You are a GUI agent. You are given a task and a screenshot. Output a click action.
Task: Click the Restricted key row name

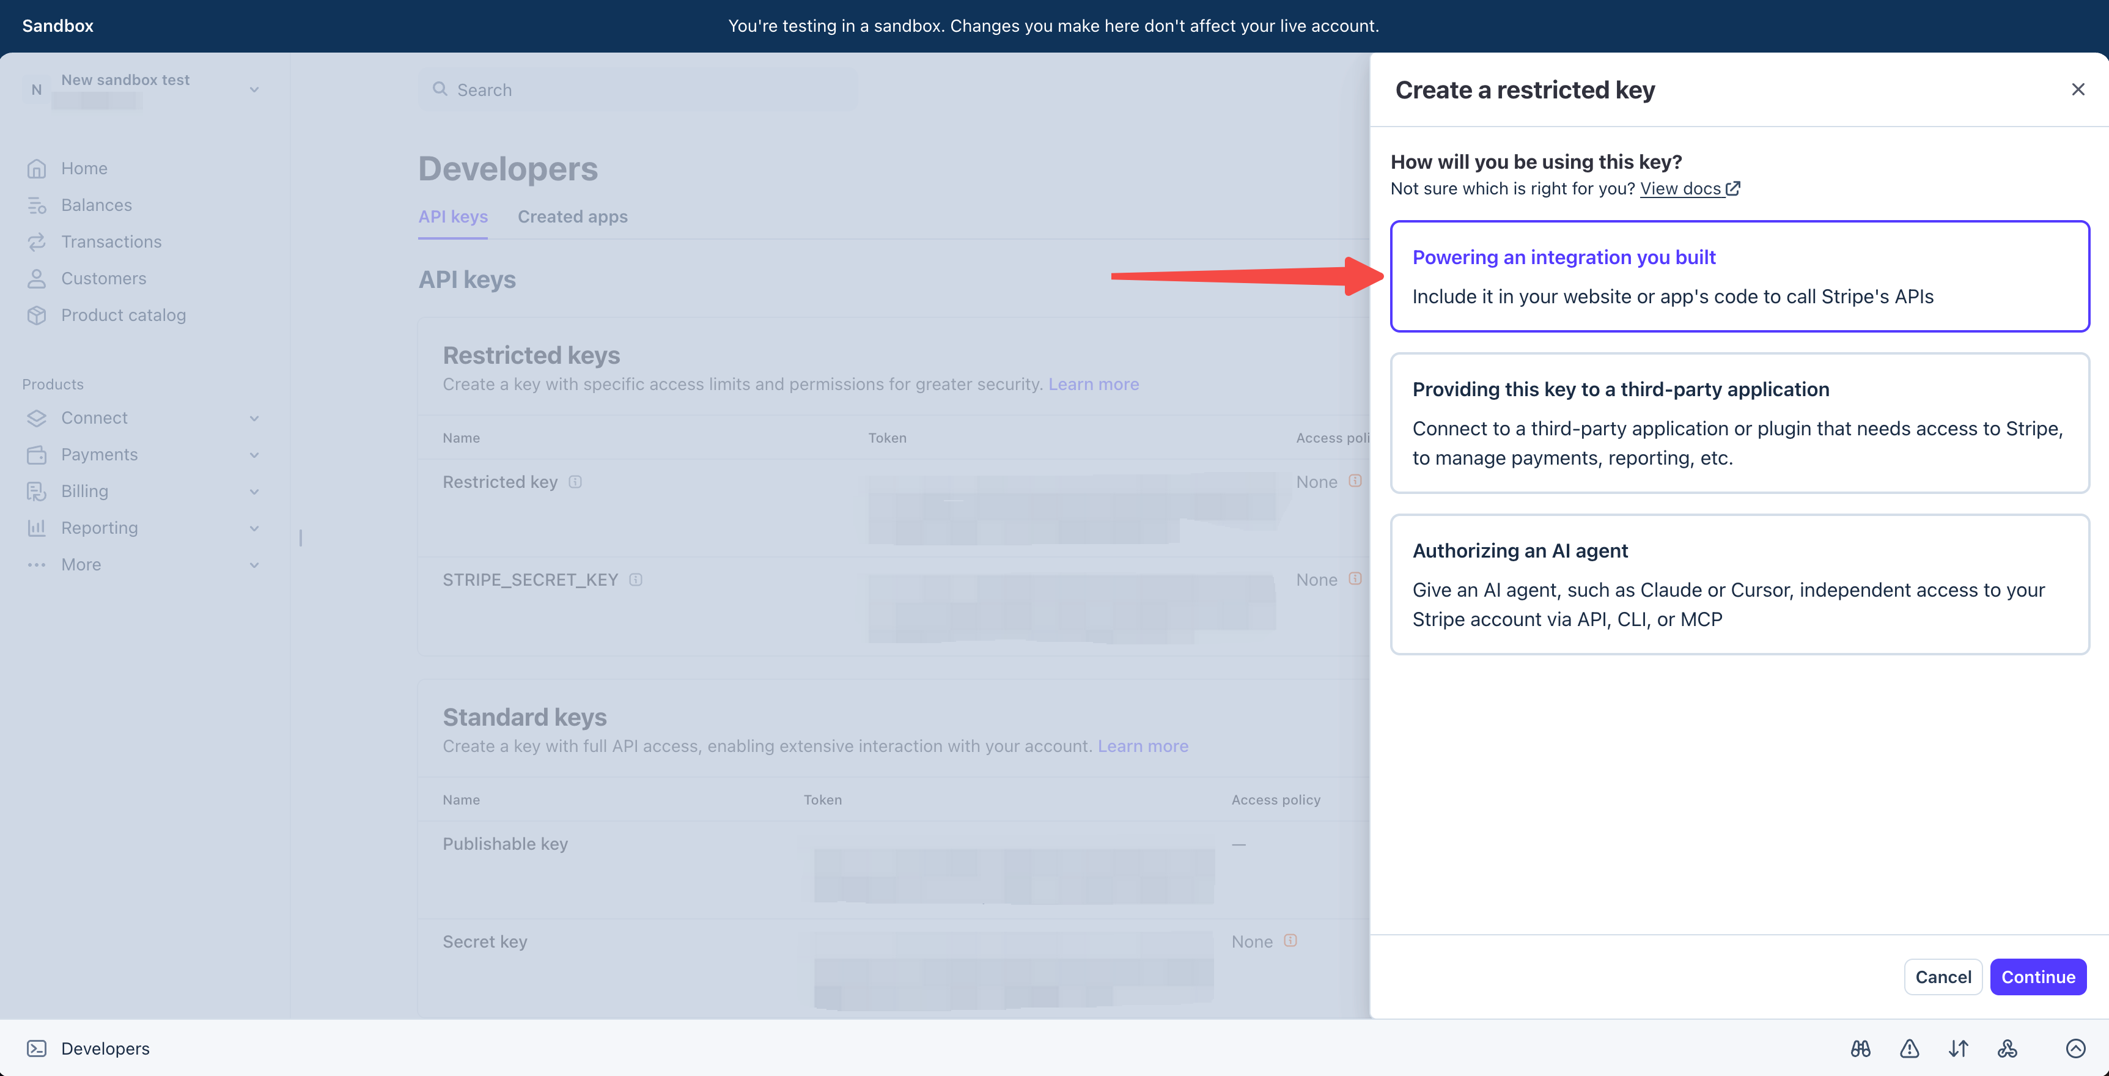[499, 482]
